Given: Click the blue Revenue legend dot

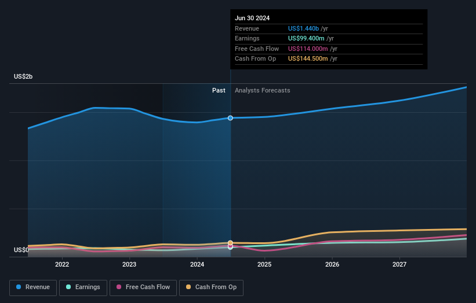Looking at the screenshot, I should point(19,287).
